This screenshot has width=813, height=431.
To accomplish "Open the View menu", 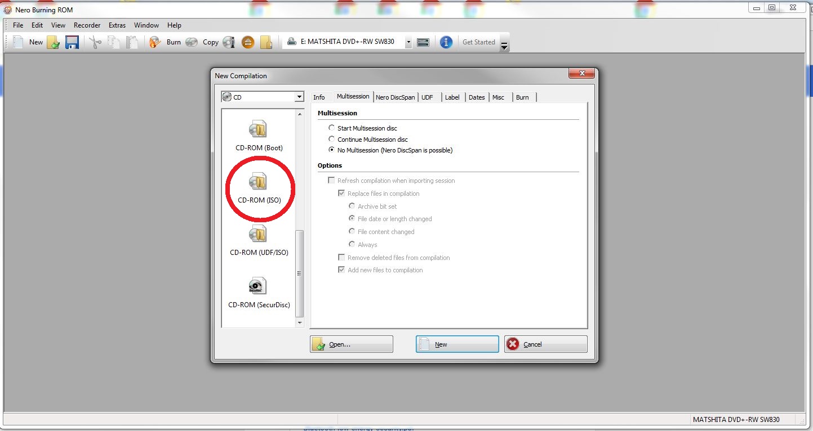I will (58, 25).
